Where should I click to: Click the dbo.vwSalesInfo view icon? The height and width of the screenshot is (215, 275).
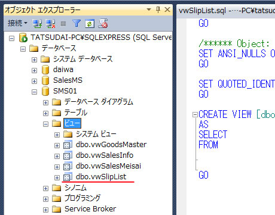tap(68, 155)
